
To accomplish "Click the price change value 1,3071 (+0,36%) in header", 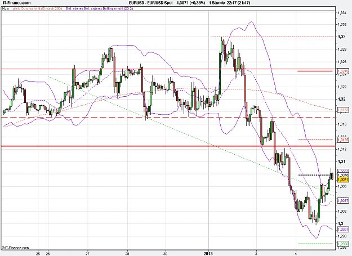I will [190, 3].
